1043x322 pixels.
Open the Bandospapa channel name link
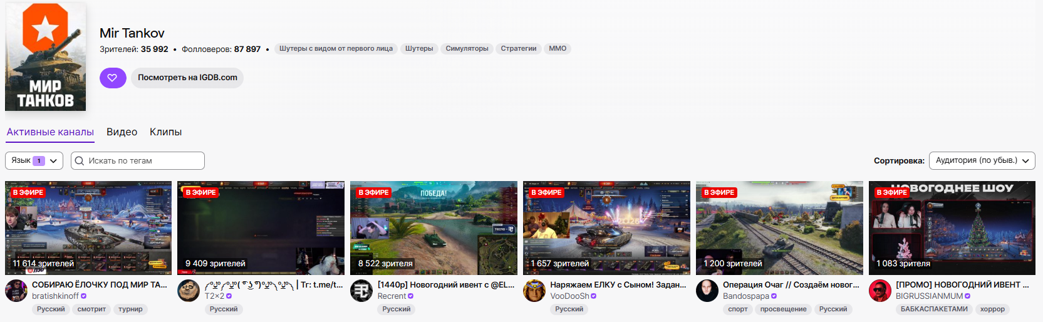[x=746, y=296]
